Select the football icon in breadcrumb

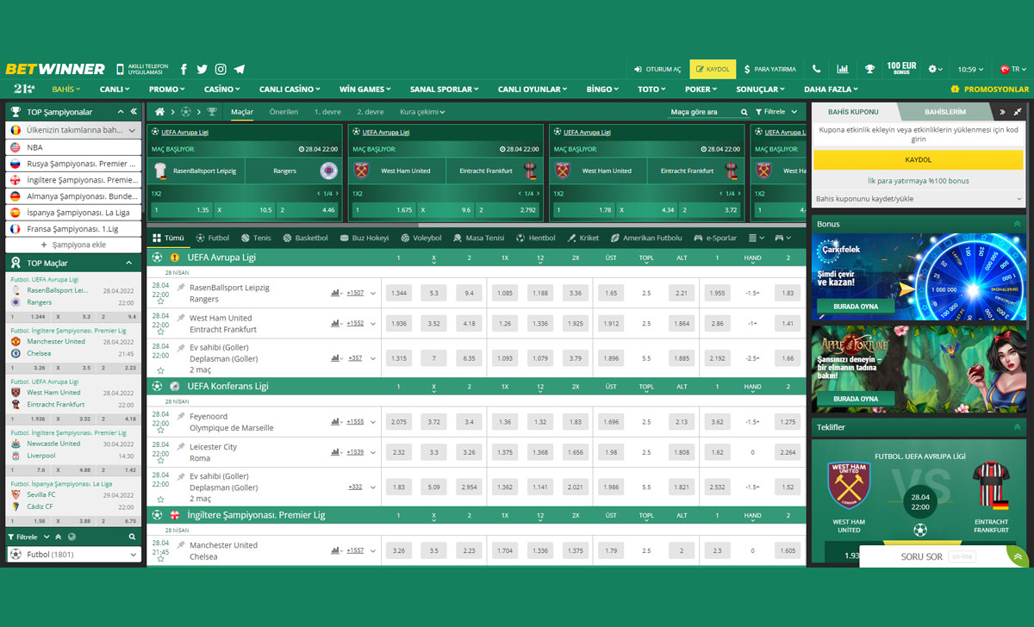pyautogui.click(x=185, y=112)
